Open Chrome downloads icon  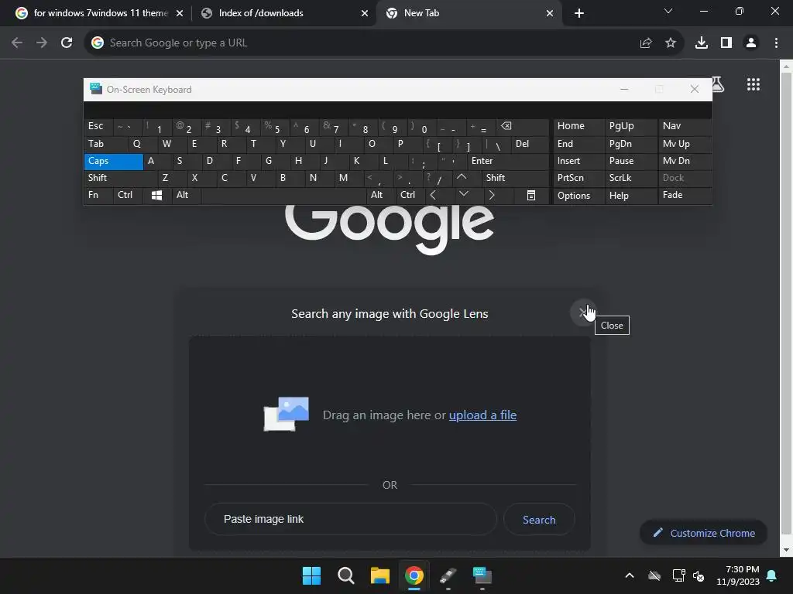tap(702, 43)
